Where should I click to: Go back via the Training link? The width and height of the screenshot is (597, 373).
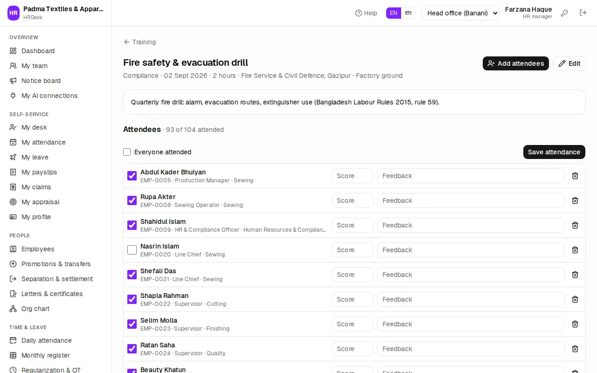pos(139,42)
